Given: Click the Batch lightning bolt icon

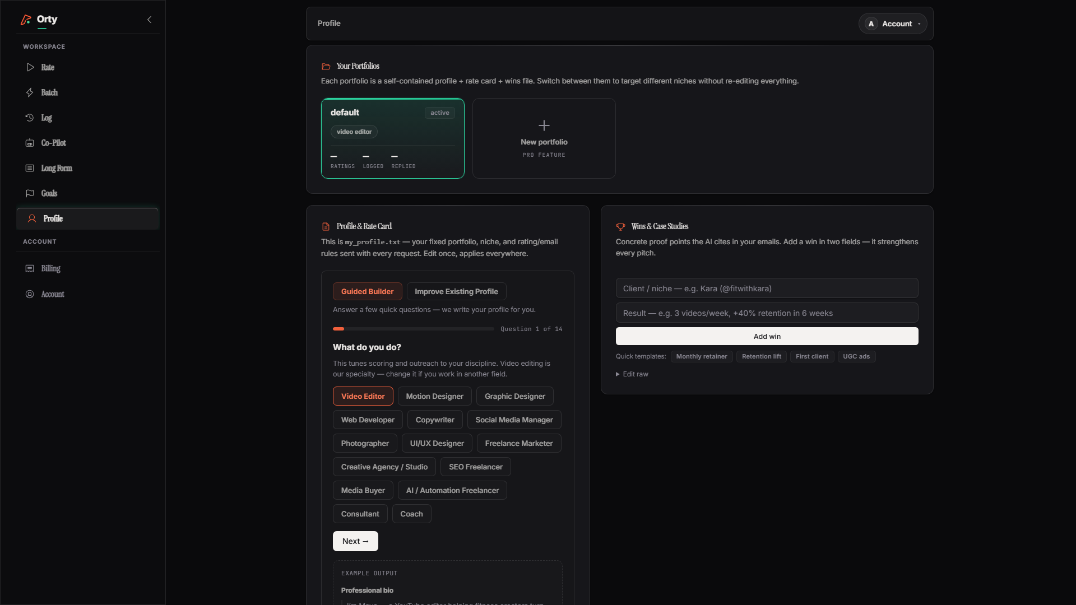Looking at the screenshot, I should click(30, 92).
